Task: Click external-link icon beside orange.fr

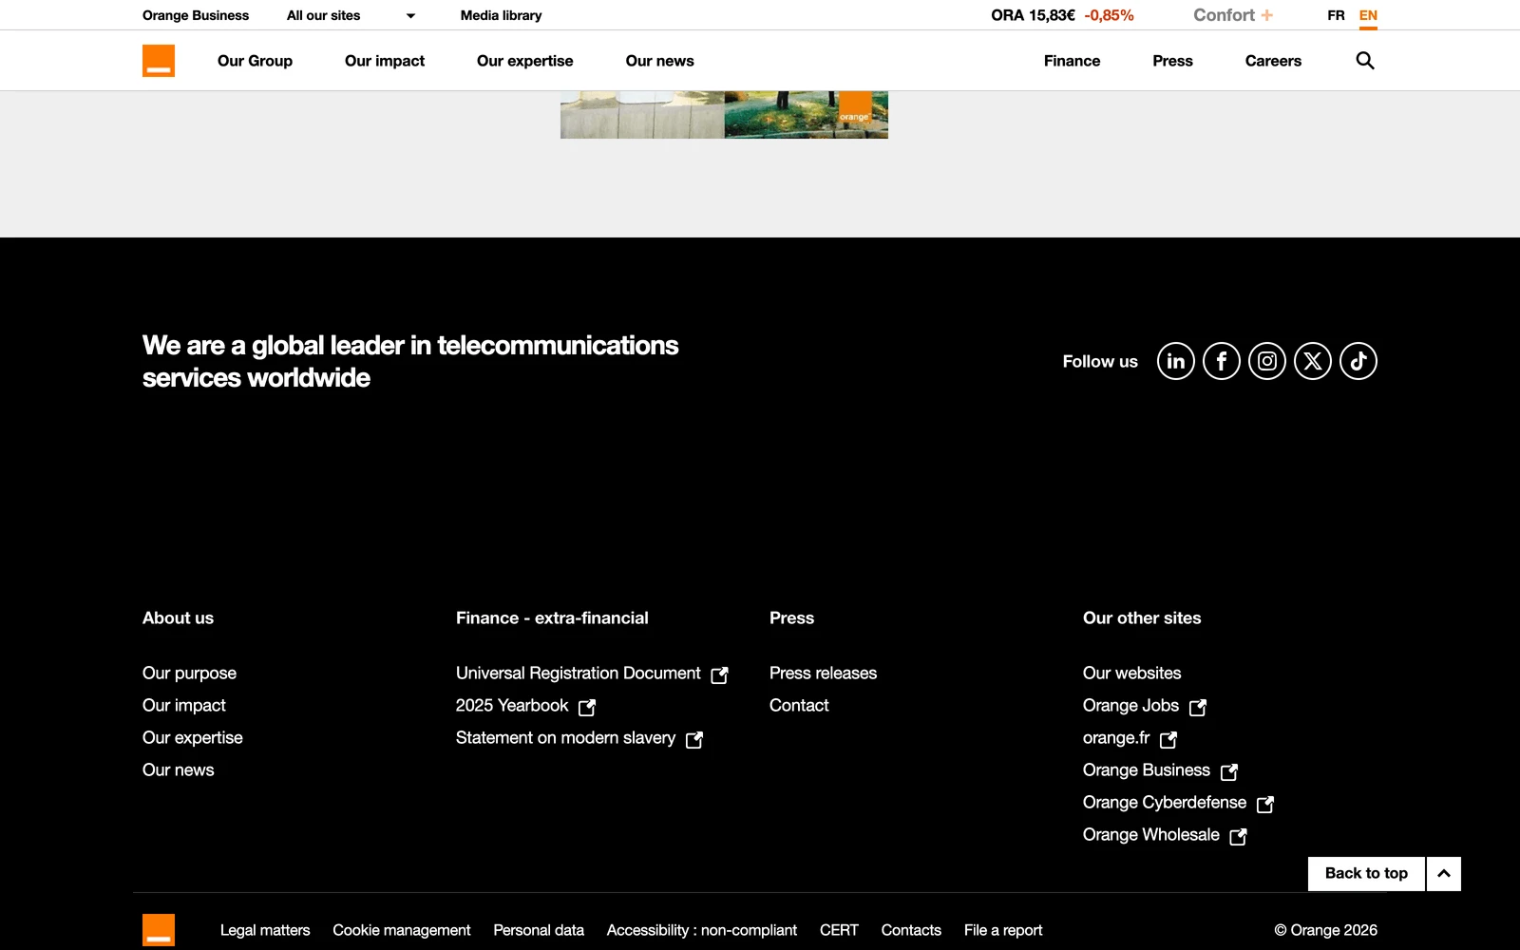Action: [x=1168, y=739]
